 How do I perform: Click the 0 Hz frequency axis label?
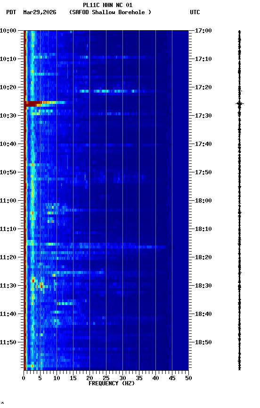click(24, 378)
